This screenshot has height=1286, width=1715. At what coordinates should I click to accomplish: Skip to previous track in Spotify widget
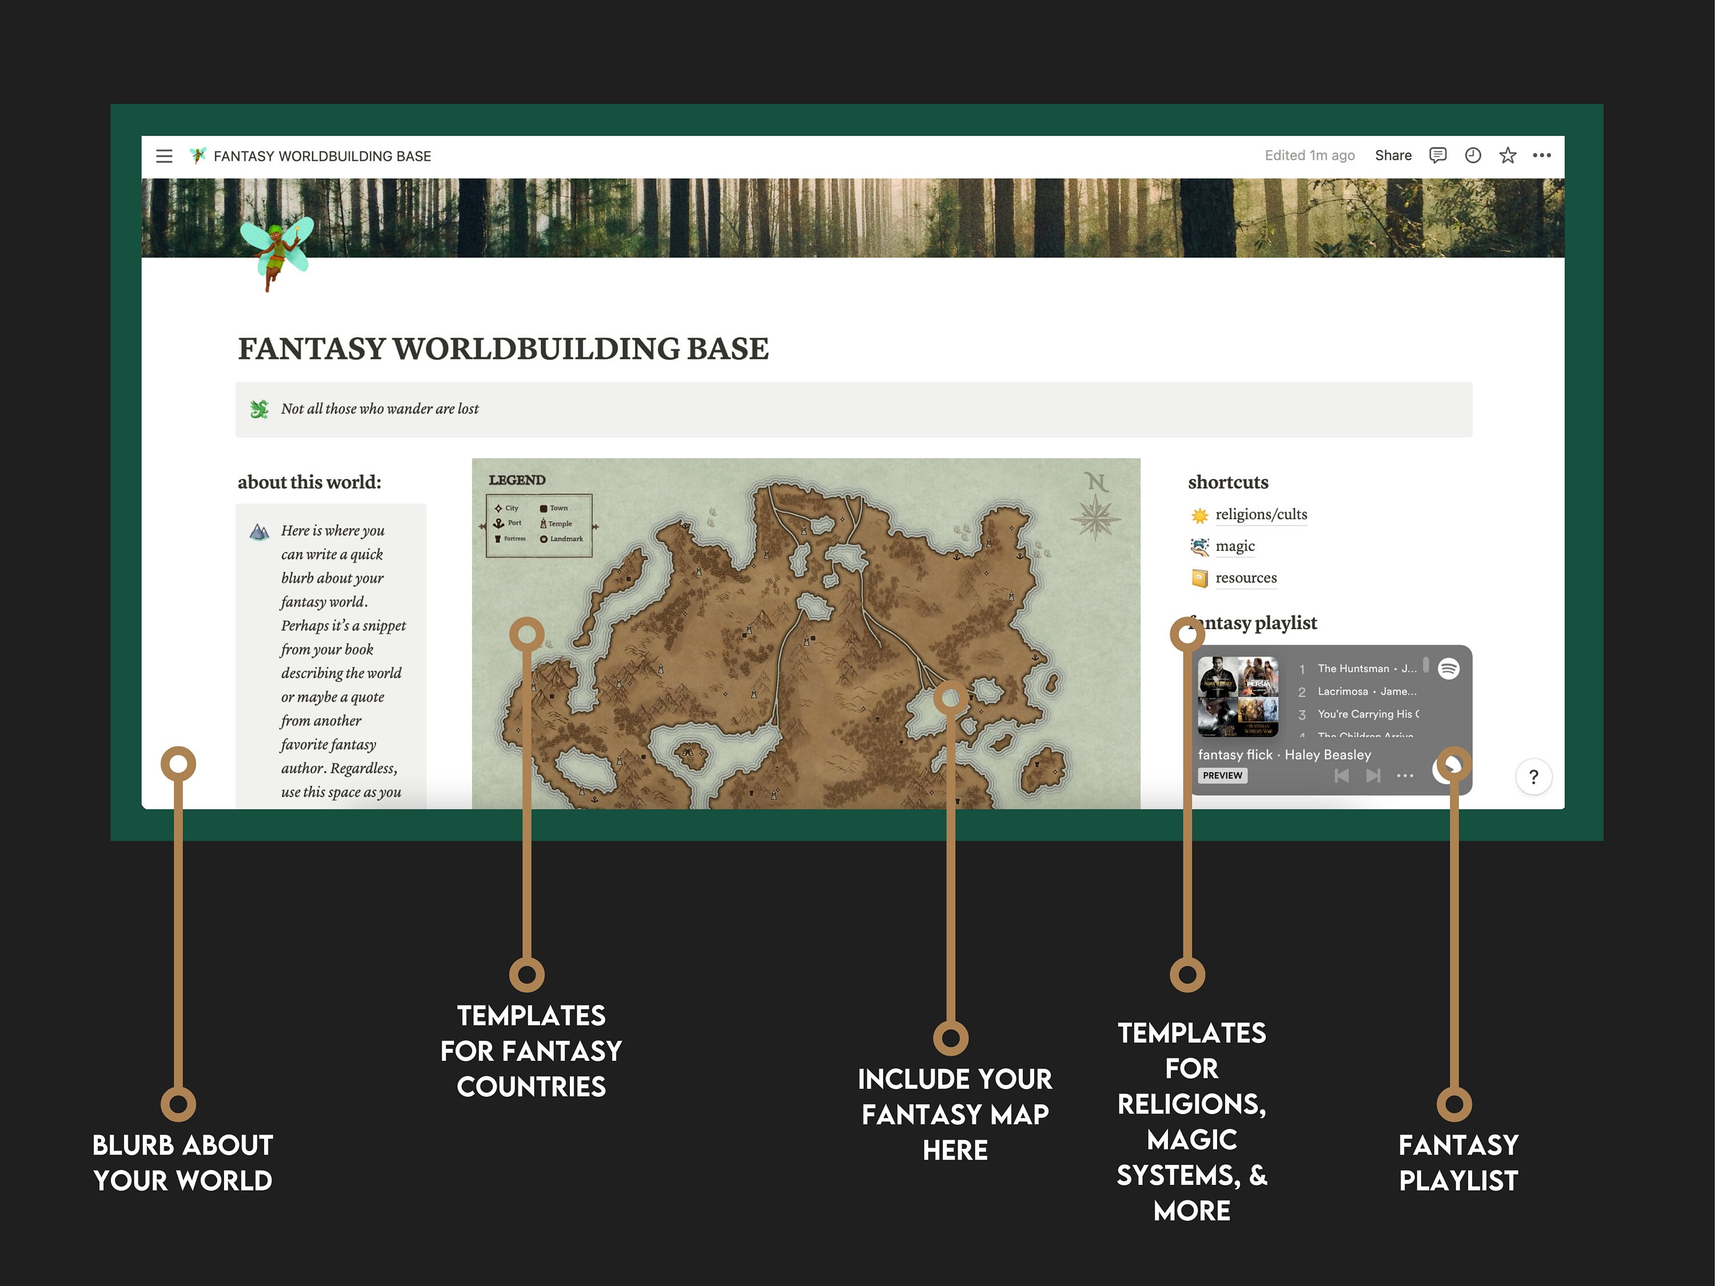coord(1341,775)
